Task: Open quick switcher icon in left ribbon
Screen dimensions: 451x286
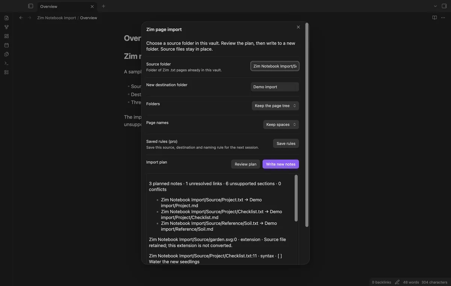Action: pos(6,18)
